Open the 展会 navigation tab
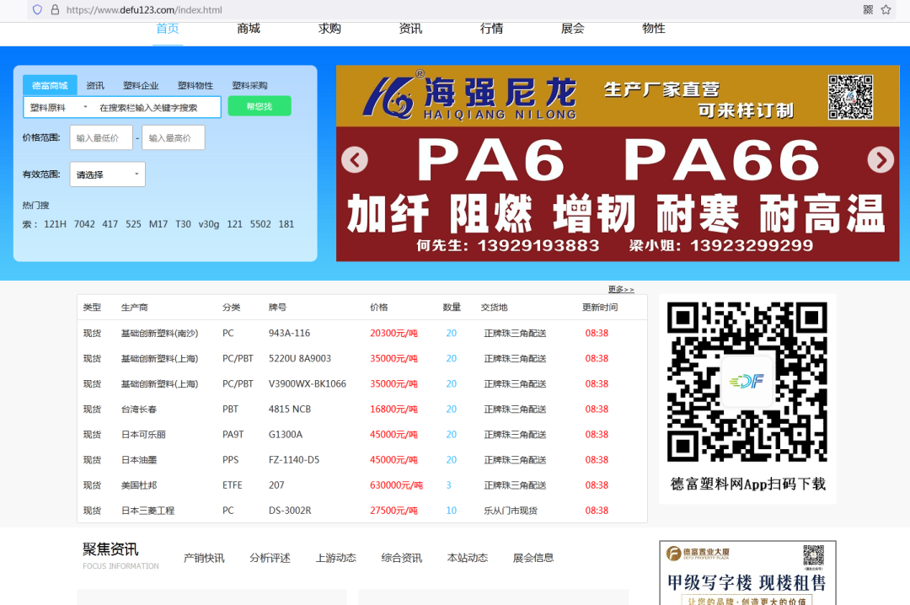This screenshot has width=910, height=605. click(573, 29)
